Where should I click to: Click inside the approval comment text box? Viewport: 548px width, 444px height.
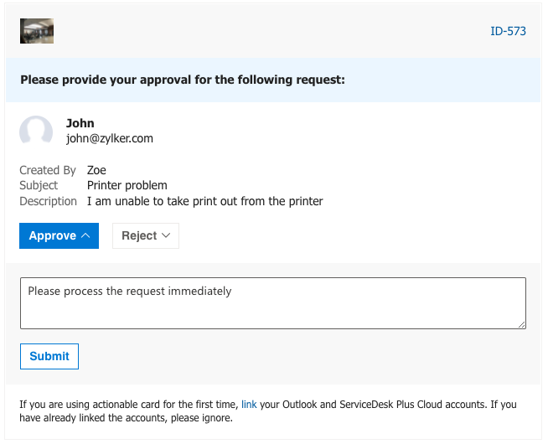[x=273, y=303]
